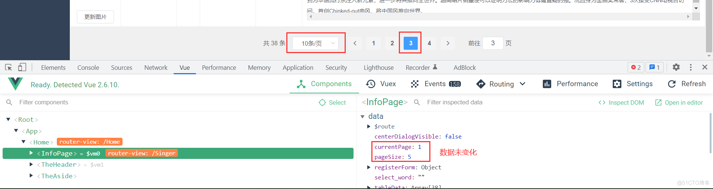Collapse the data section
This screenshot has height=189, width=713.
coord(362,117)
